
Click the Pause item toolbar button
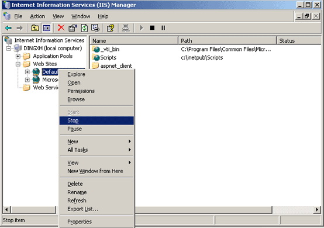(163, 27)
